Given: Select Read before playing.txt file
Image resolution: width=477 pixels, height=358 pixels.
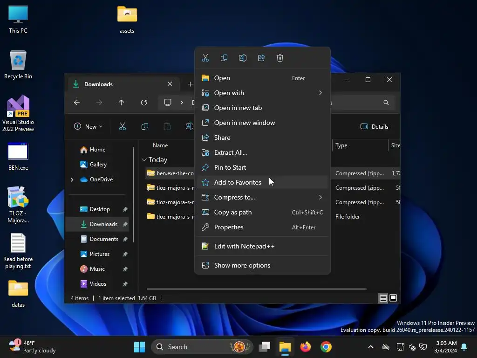Looking at the screenshot, I should (18, 251).
